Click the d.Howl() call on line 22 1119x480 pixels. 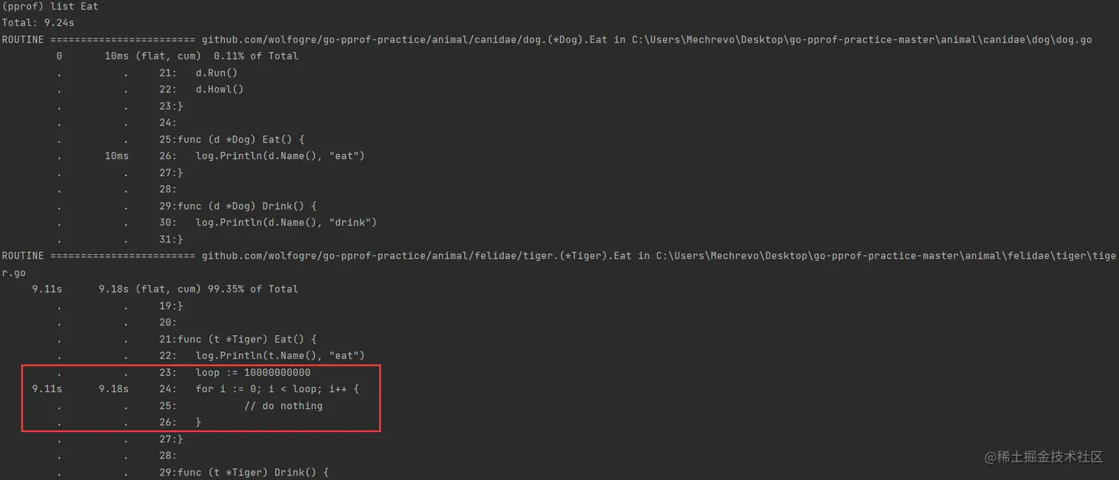pyautogui.click(x=219, y=89)
